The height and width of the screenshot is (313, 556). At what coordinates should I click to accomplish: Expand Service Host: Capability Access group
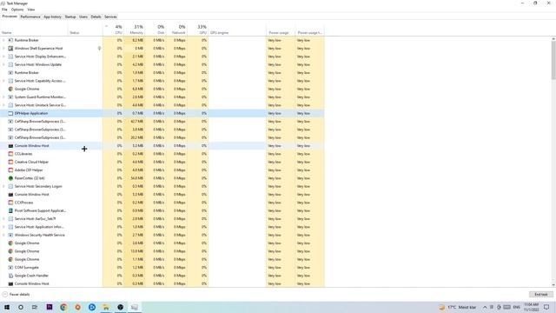[x=3, y=81]
